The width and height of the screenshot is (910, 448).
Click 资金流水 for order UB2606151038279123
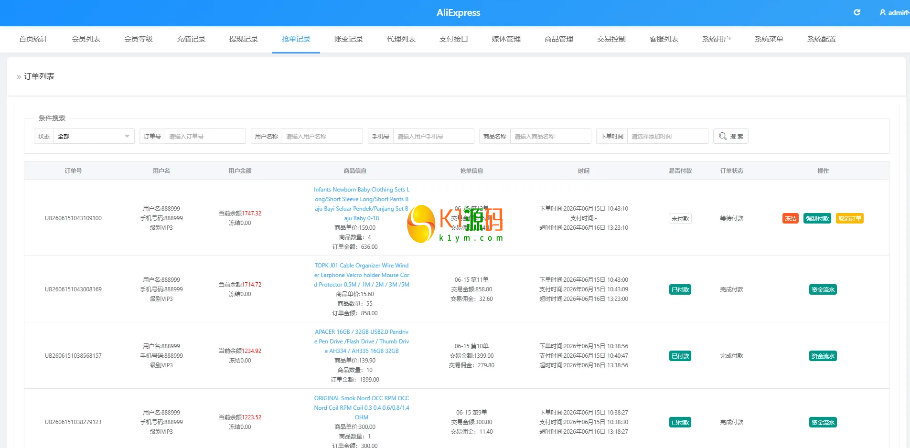823,422
